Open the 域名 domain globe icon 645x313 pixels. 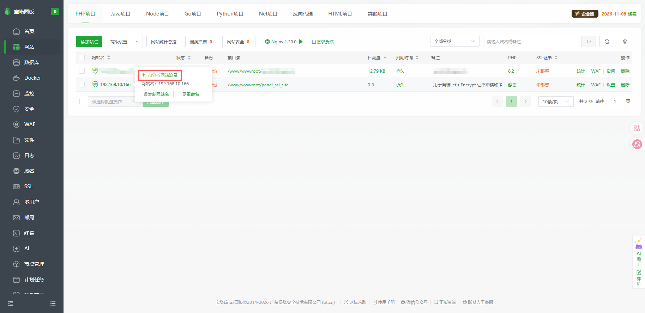click(16, 171)
